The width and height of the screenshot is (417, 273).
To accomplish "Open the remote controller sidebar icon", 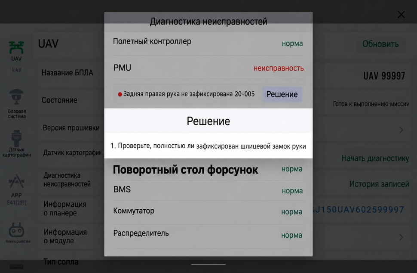I will (16, 230).
